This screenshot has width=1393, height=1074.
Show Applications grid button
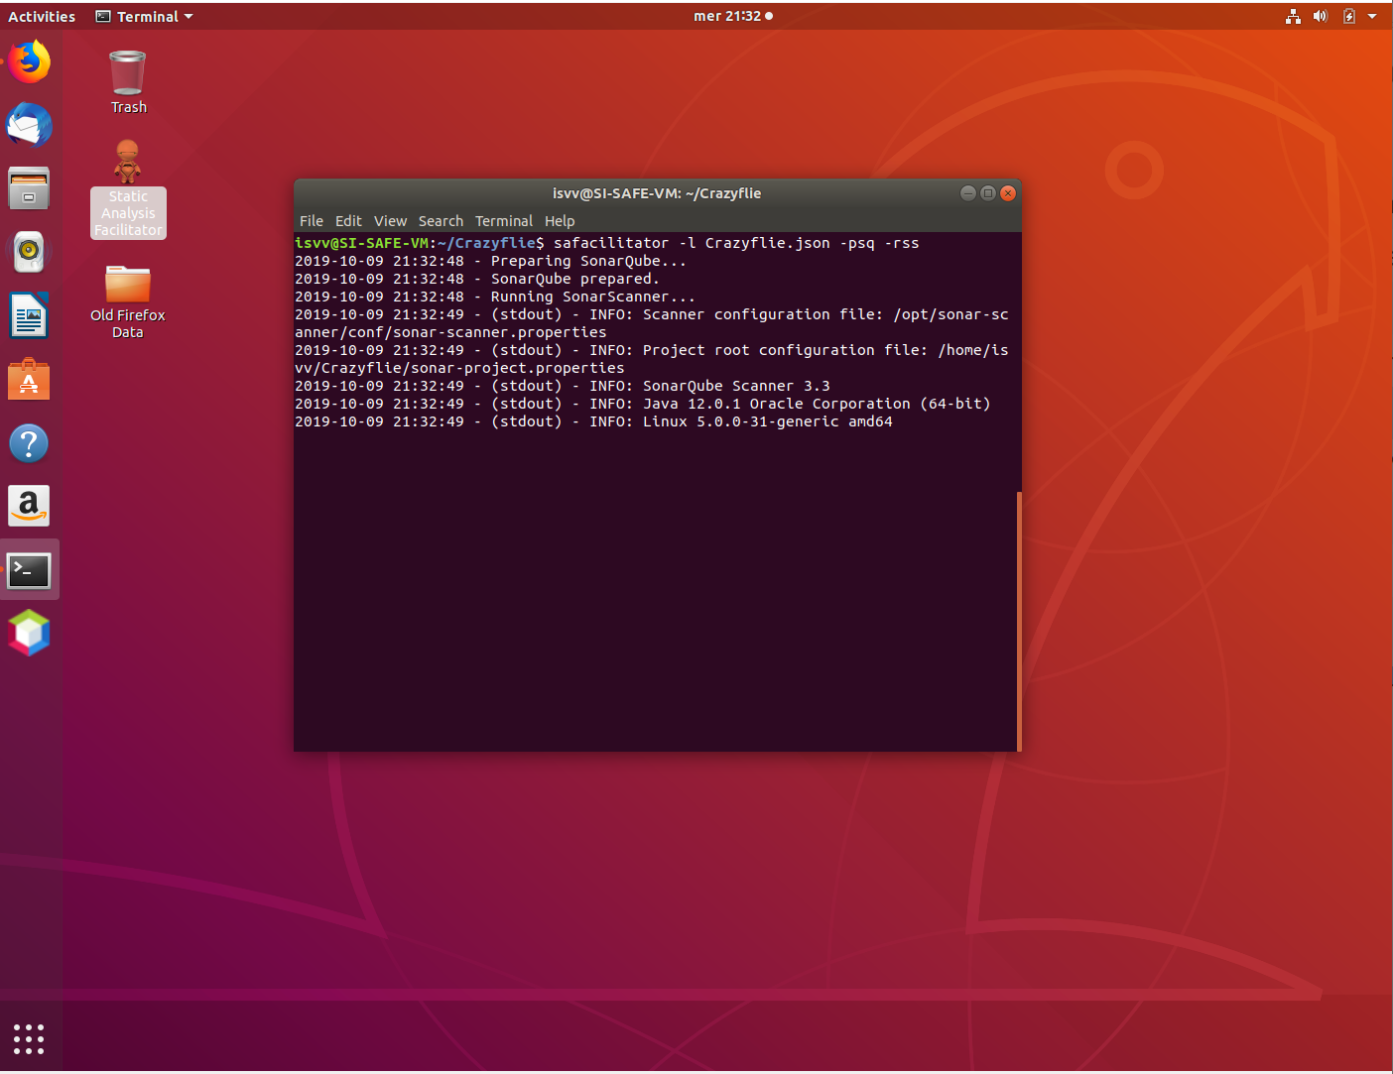pos(29,1038)
